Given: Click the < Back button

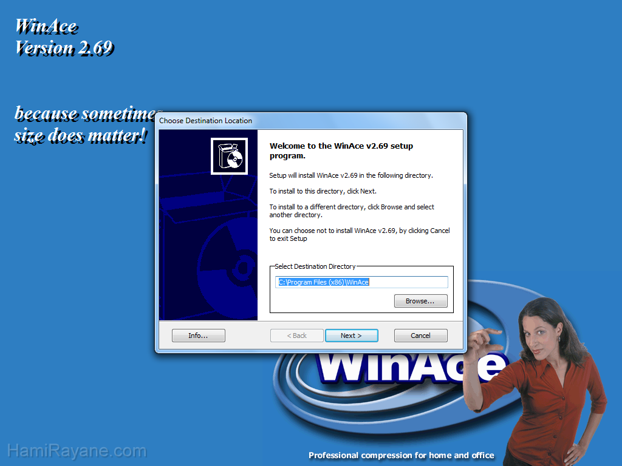Looking at the screenshot, I should point(296,336).
